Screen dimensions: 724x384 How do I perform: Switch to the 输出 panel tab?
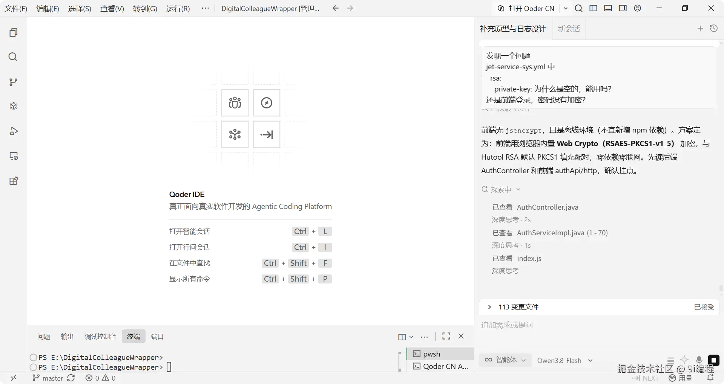[67, 337]
